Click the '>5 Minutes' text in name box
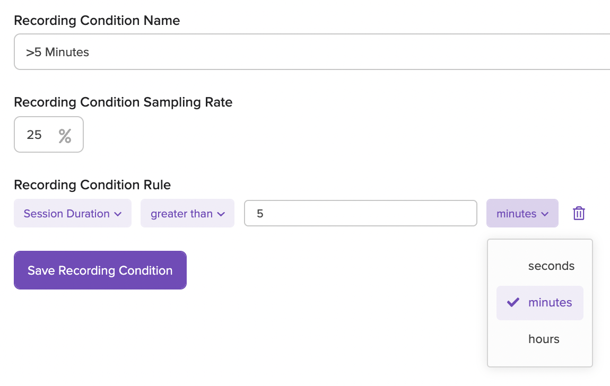The height and width of the screenshot is (386, 610). point(57,52)
